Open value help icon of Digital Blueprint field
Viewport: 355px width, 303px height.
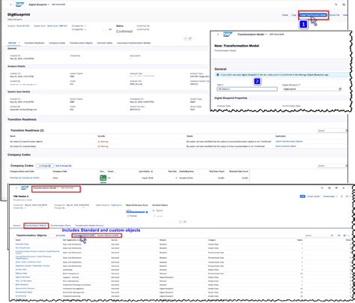[340, 89]
